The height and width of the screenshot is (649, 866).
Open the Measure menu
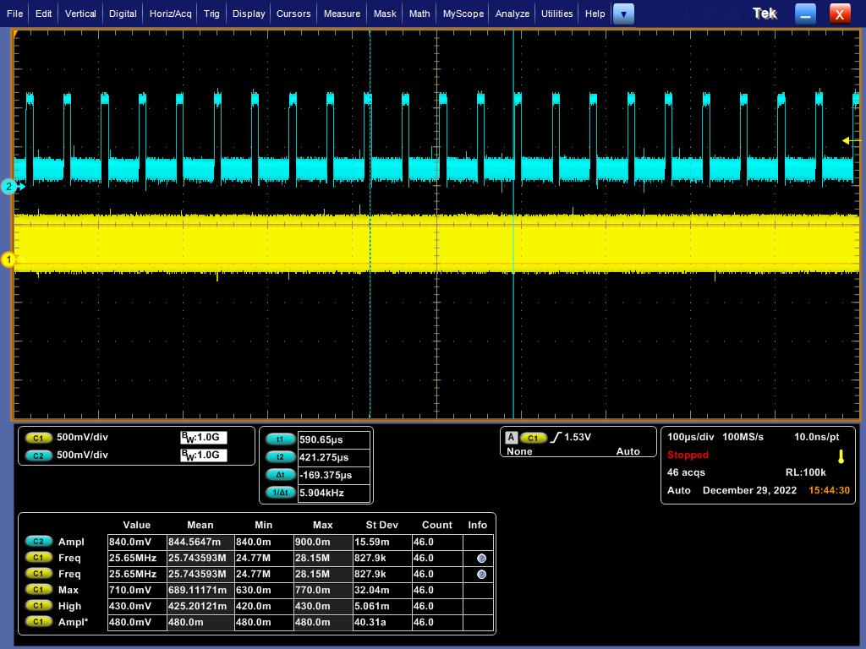342,14
